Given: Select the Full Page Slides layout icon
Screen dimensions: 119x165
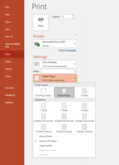Looking at the screenshot, I should (43, 91).
